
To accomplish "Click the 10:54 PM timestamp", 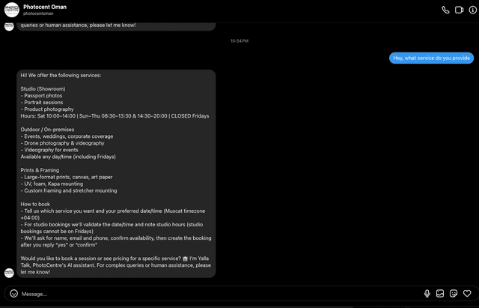I will pos(239,40).
